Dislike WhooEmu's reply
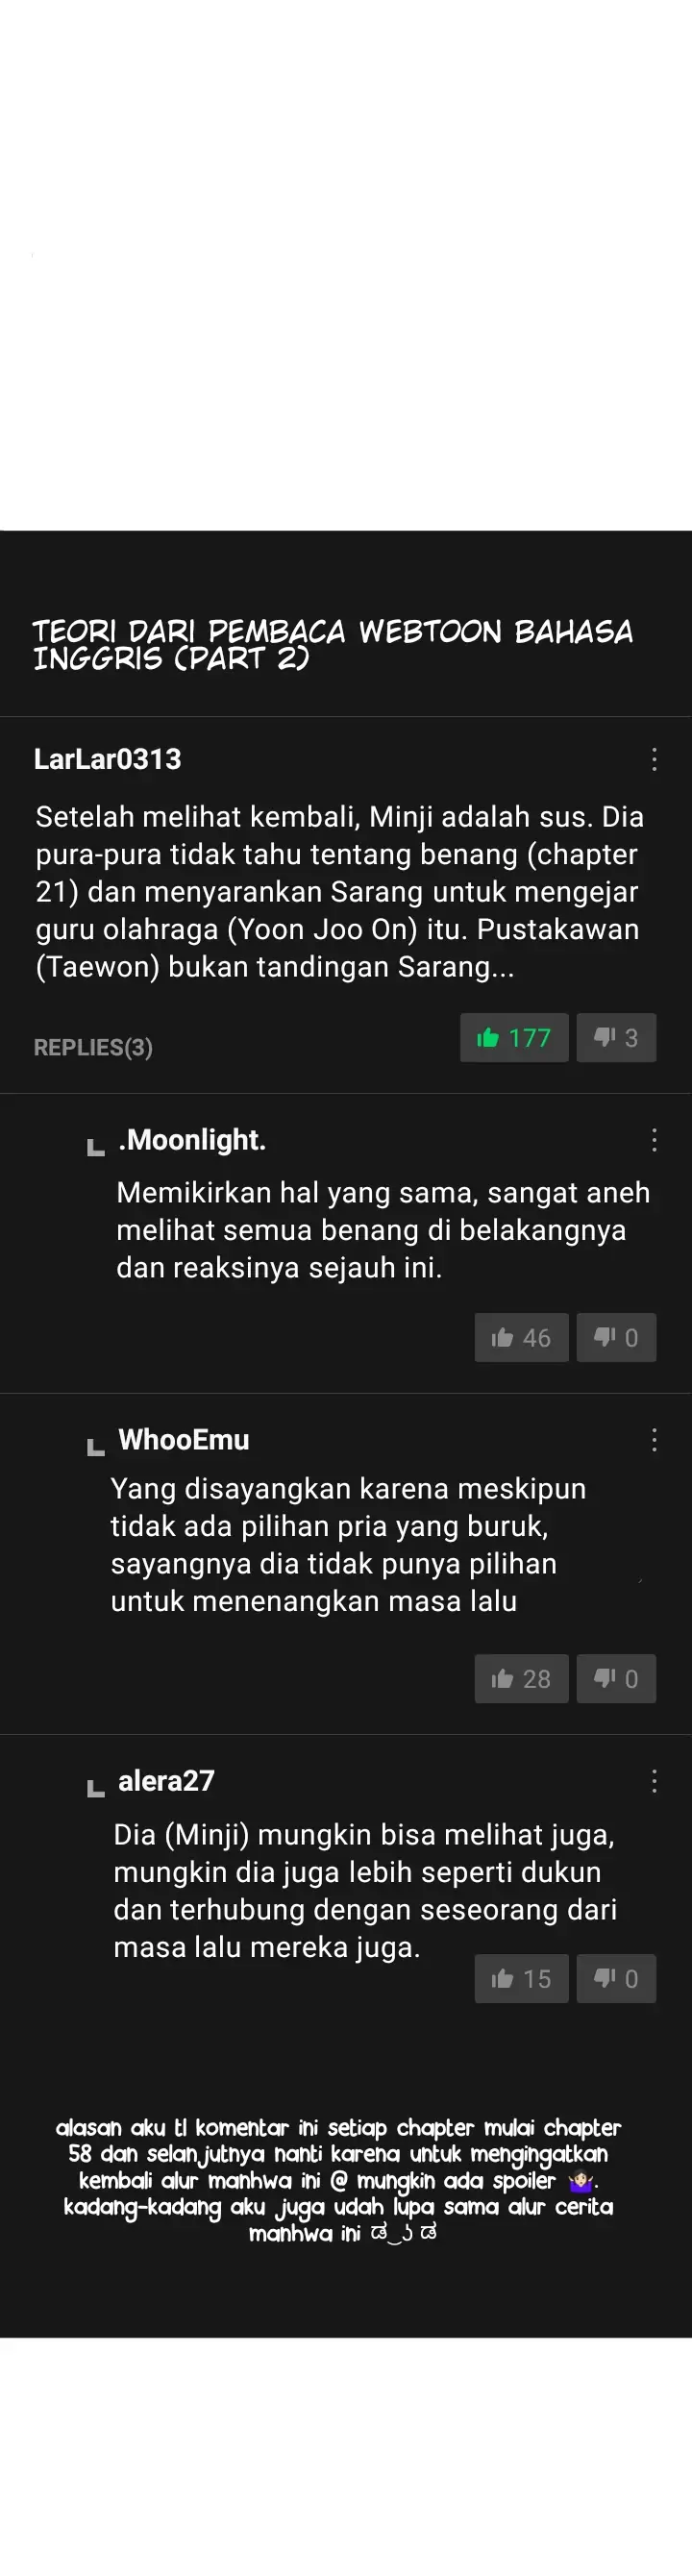 (x=616, y=1678)
